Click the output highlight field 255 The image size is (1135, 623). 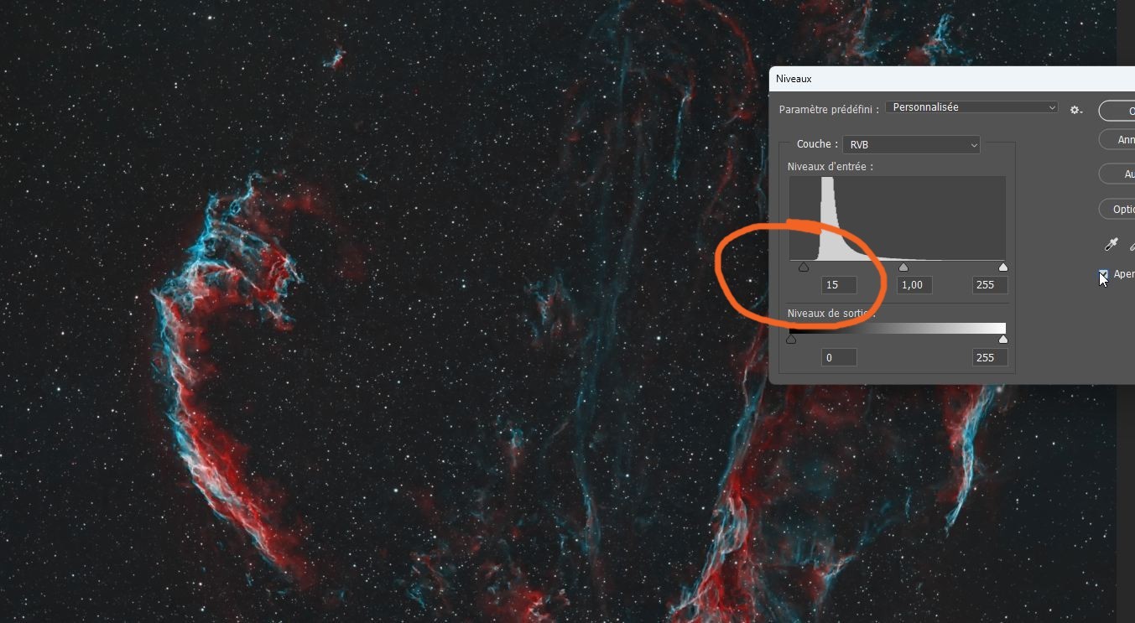point(990,358)
